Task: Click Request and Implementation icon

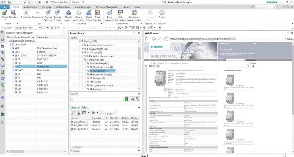Action: click(x=134, y=13)
